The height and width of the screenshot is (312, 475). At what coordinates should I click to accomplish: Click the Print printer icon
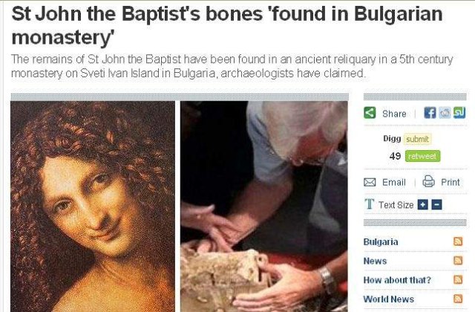click(428, 181)
